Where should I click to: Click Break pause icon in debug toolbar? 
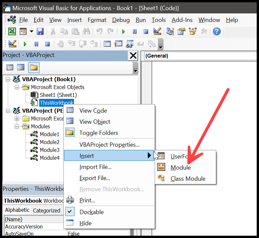tap(36, 44)
